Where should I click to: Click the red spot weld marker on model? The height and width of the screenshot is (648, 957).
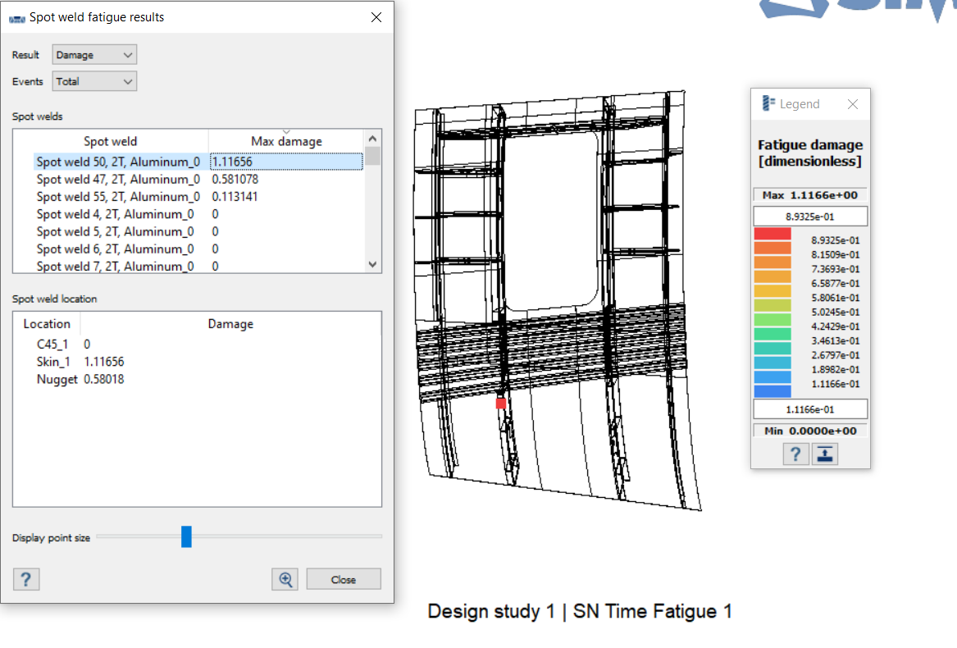pyautogui.click(x=501, y=403)
